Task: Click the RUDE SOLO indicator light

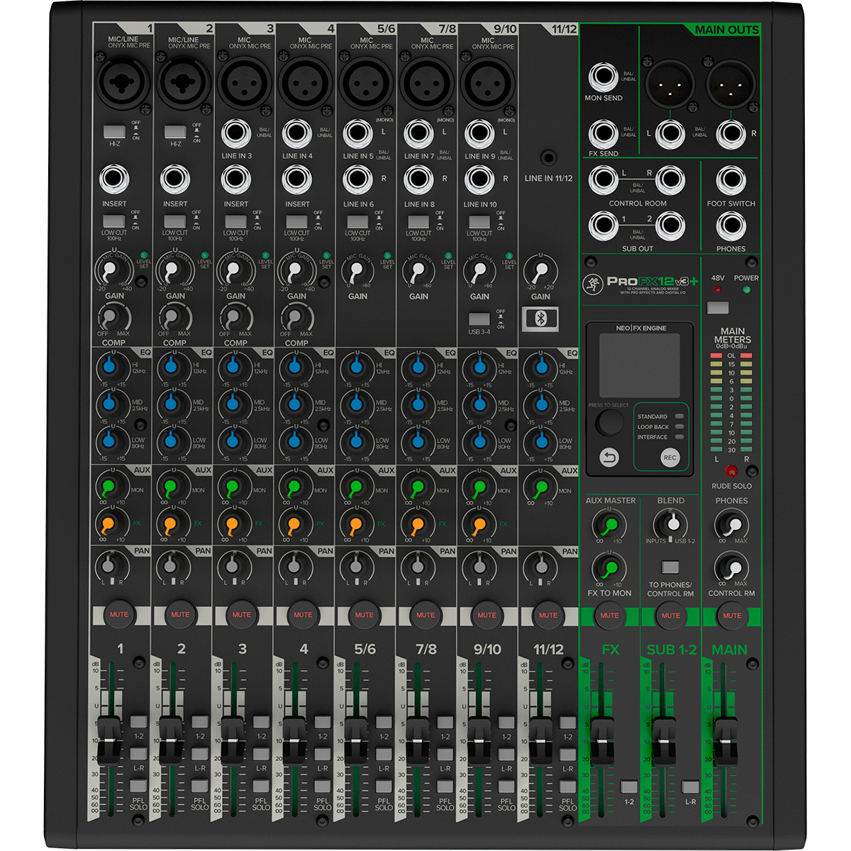Action: 731,472
